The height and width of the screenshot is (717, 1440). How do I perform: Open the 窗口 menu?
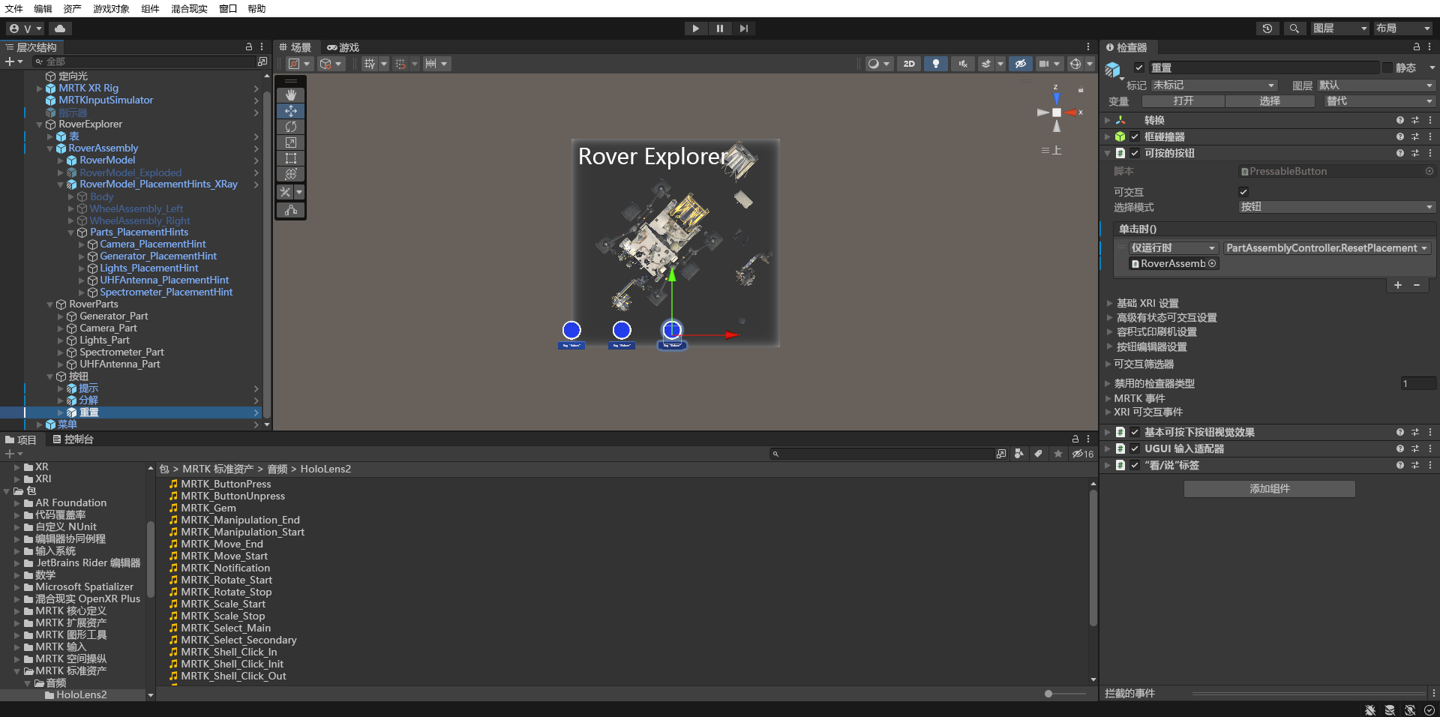pyautogui.click(x=226, y=8)
